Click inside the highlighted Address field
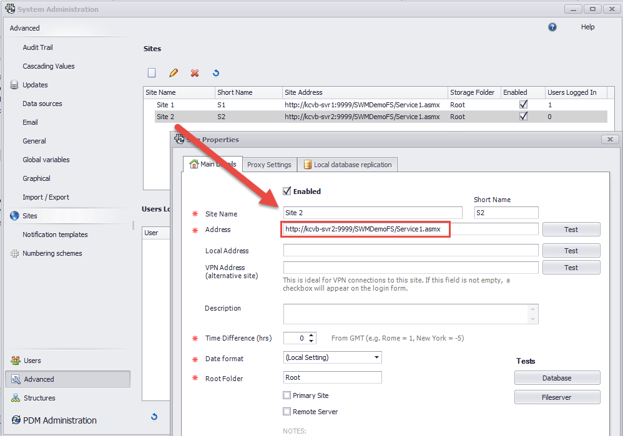Screen dimensions: 623x436 click(x=365, y=229)
